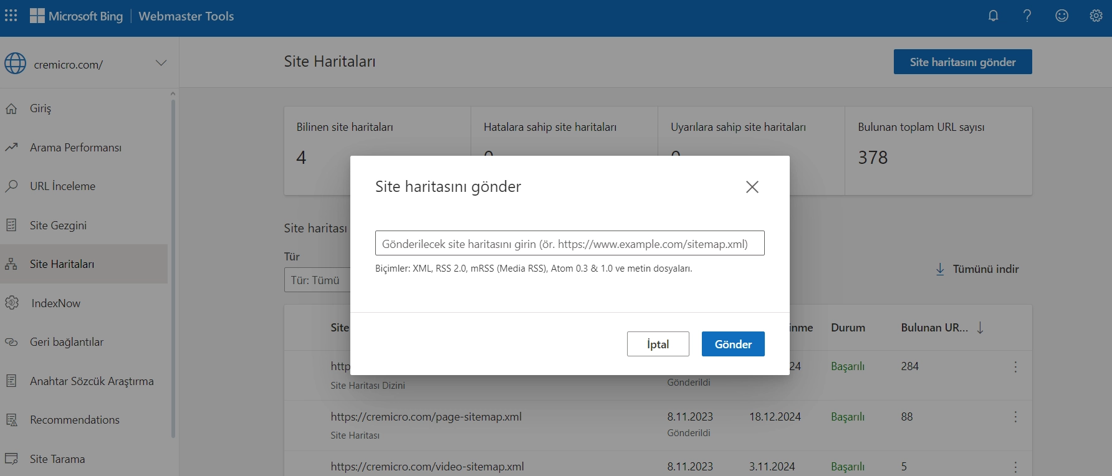
Task: Click the sort arrow beside Bulunan UR...
Action: 980,328
